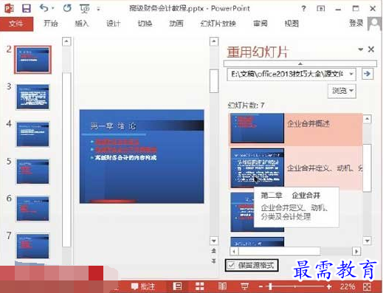This screenshot has height=293, width=383.
Task: Switch to the 动画 tab
Action: 176,24
